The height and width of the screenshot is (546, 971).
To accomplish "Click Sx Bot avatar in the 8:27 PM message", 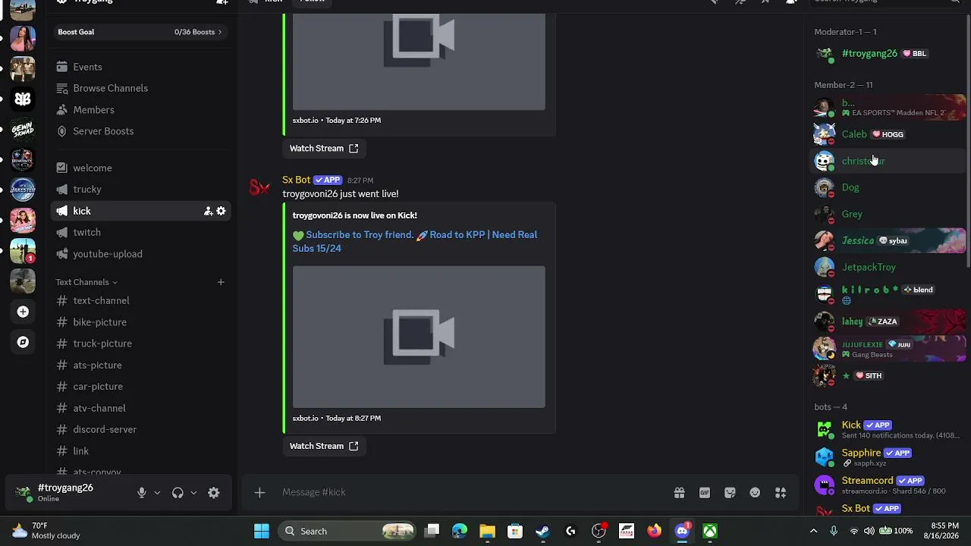I will point(260,187).
